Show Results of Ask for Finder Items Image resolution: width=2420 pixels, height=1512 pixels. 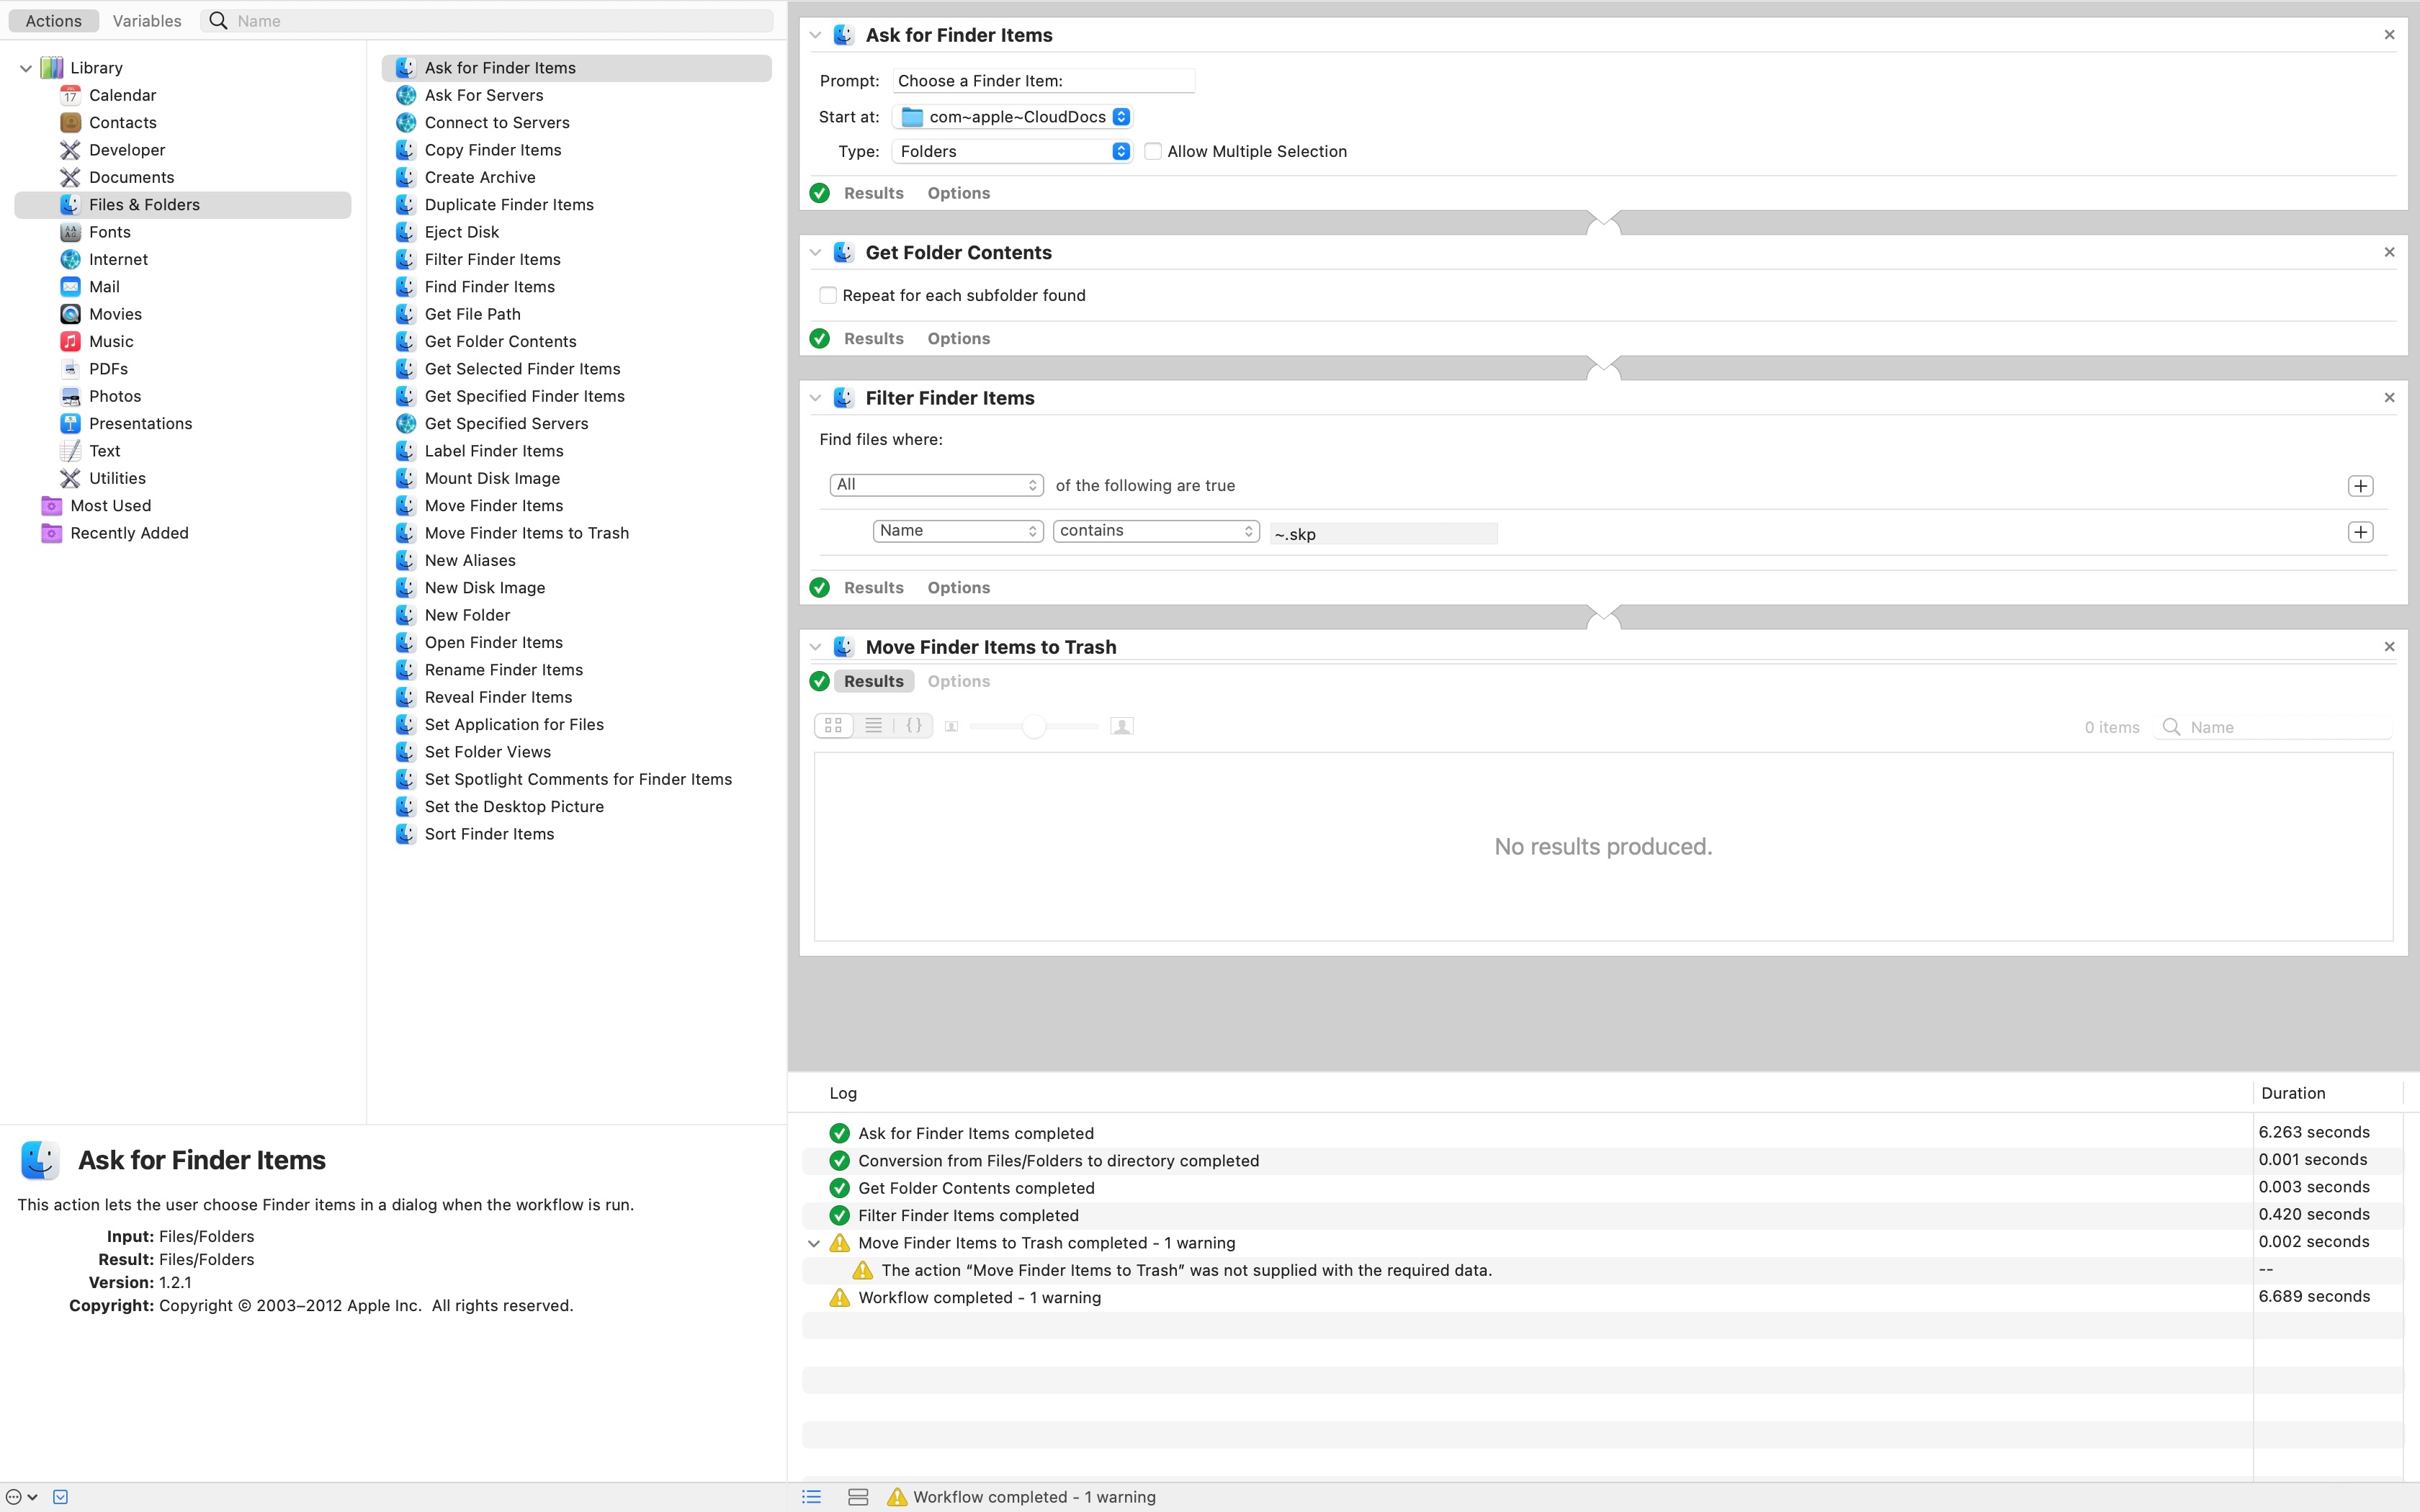click(x=873, y=193)
